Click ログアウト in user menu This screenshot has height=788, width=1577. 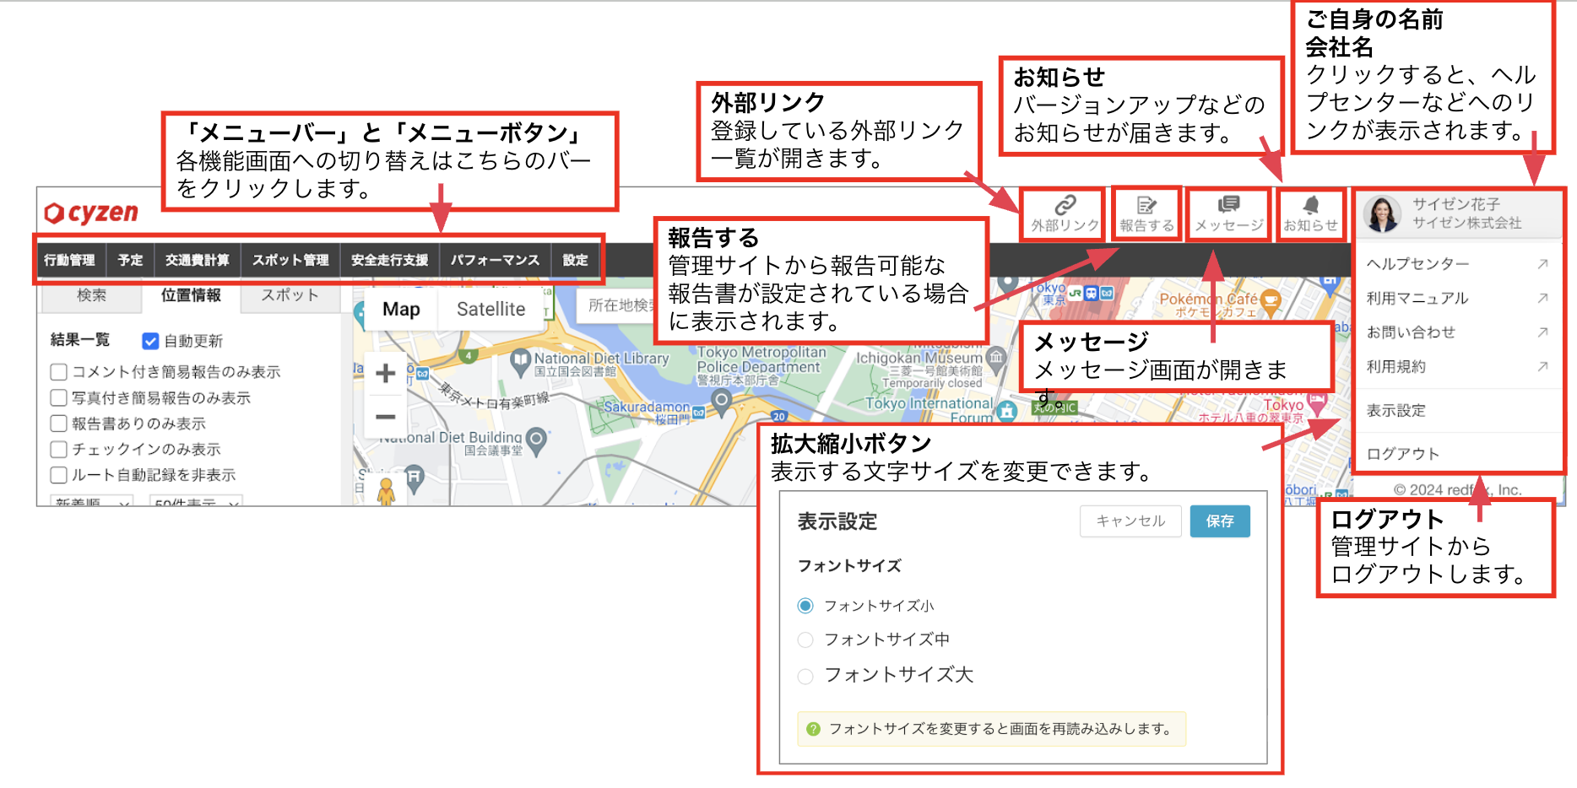pos(1403,454)
